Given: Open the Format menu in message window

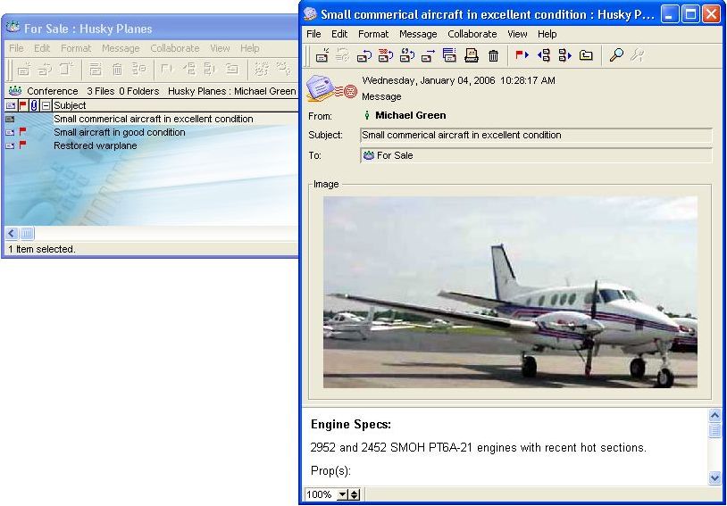Looking at the screenshot, I should [373, 34].
